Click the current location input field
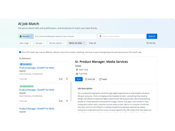The height and width of the screenshot is (131, 175). [x=121, y=36]
